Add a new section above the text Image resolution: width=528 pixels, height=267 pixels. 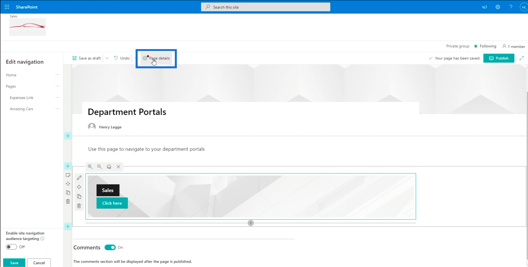point(68,136)
